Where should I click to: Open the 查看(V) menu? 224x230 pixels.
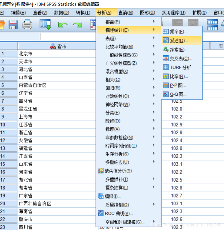[x=40, y=13]
